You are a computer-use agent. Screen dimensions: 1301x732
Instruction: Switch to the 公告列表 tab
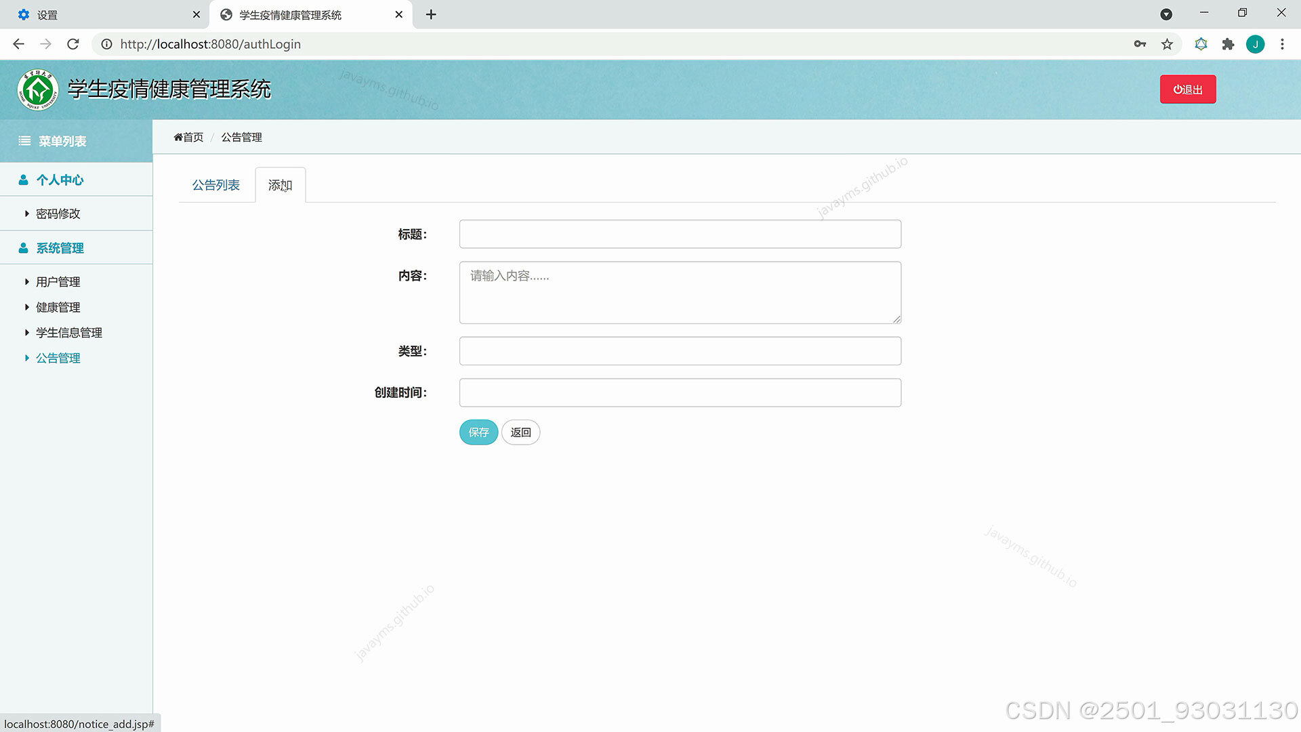215,185
